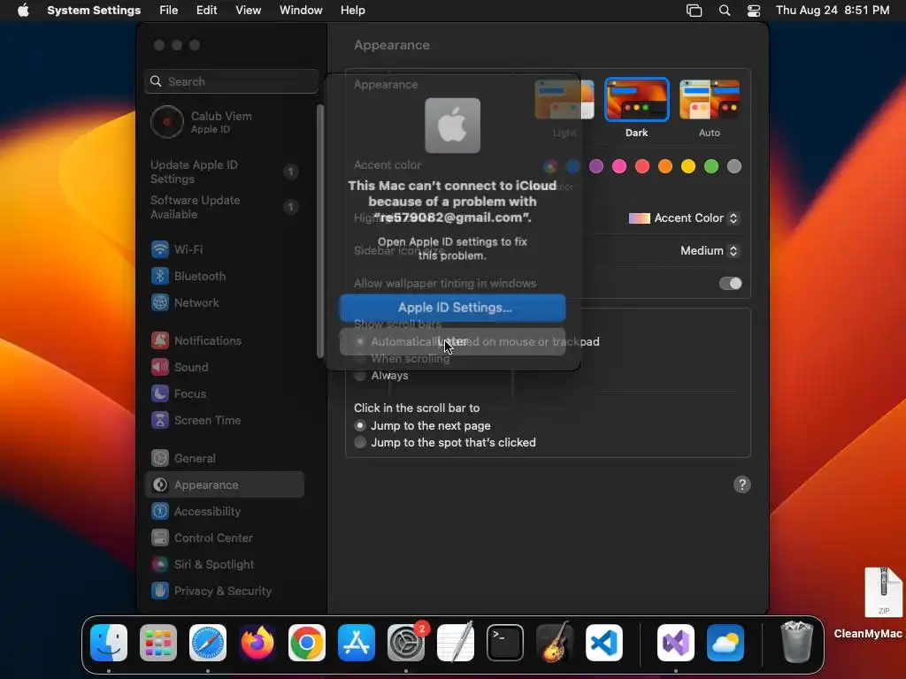Open App Store from the Dock
Image resolution: width=906 pixels, height=679 pixels.
click(x=357, y=643)
